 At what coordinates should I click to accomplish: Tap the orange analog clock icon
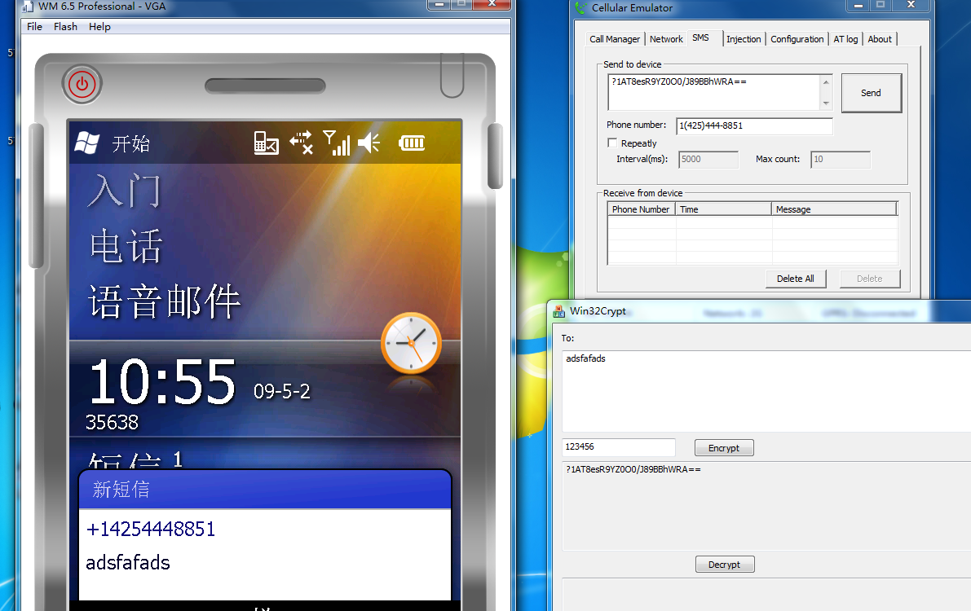click(x=411, y=343)
